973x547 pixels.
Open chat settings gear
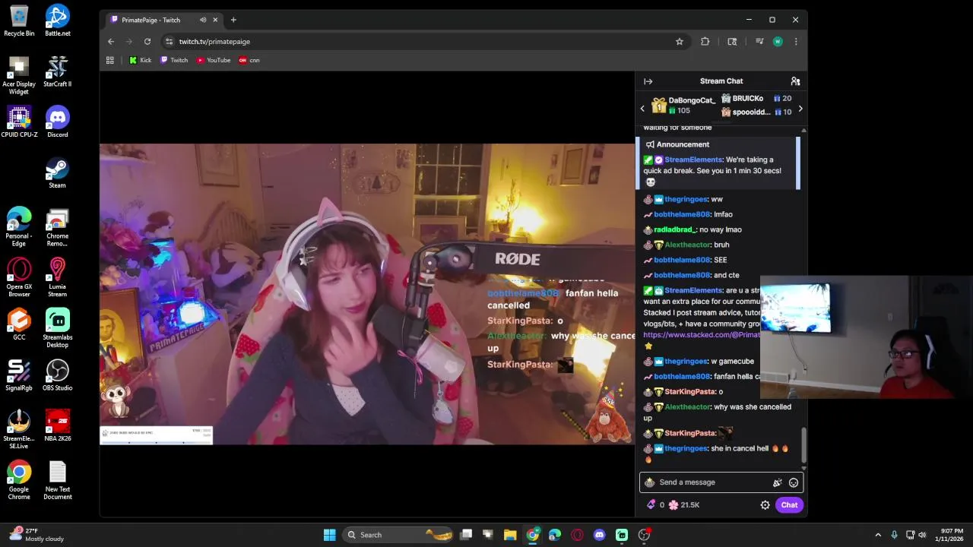tap(765, 505)
